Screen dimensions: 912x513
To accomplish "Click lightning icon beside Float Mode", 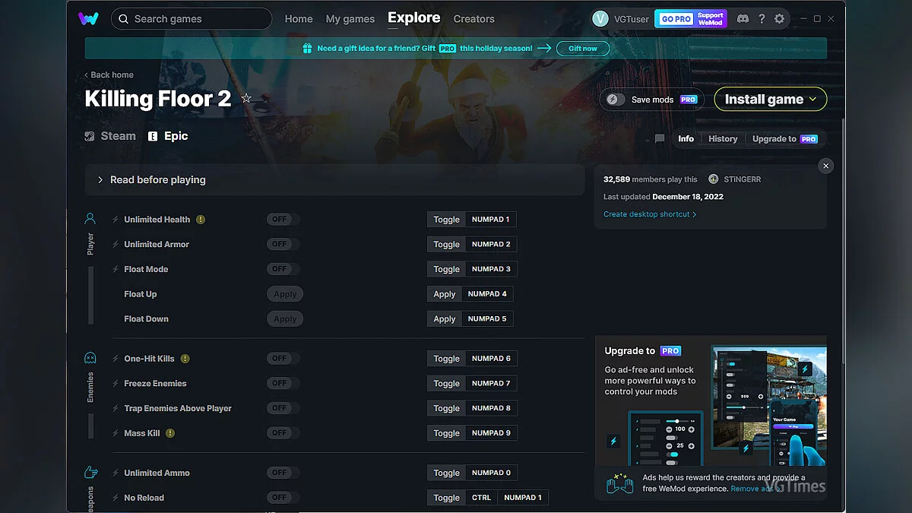I will [x=116, y=270].
